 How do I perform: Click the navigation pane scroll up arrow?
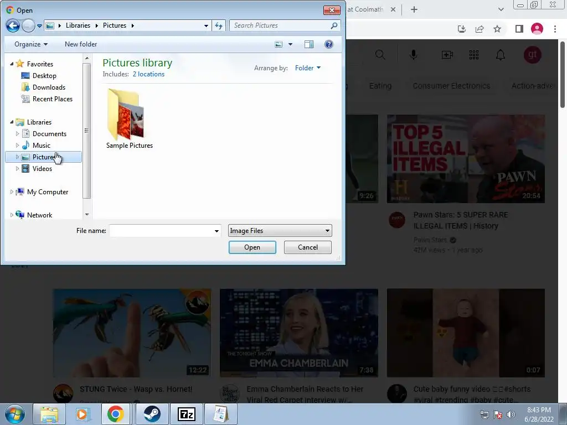click(87, 58)
